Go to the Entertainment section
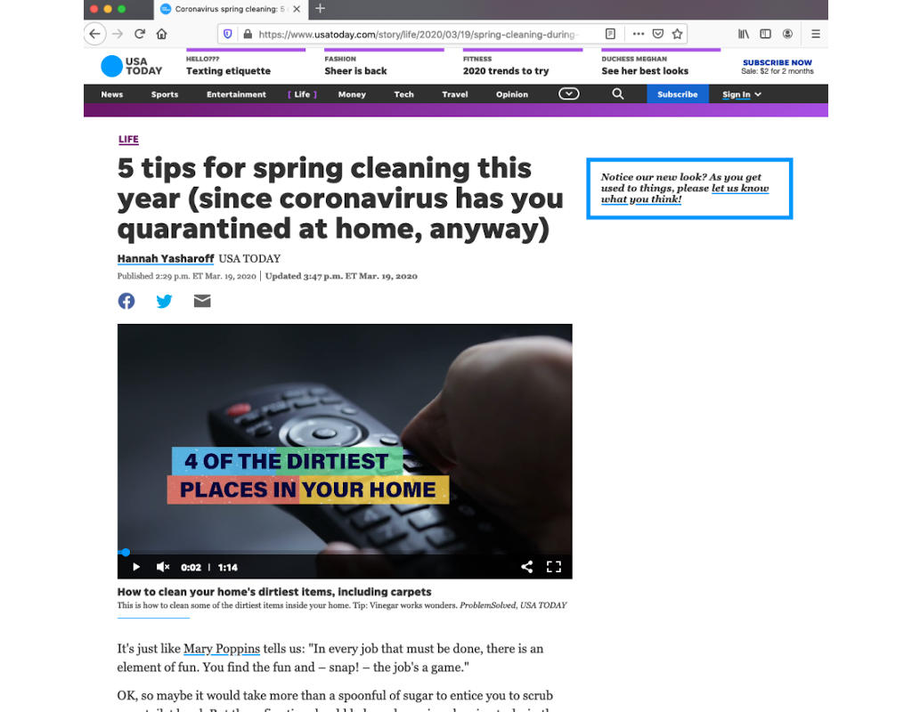912x712 pixels. [x=236, y=94]
